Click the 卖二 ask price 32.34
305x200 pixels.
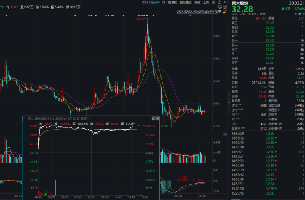[x=270, y=36]
